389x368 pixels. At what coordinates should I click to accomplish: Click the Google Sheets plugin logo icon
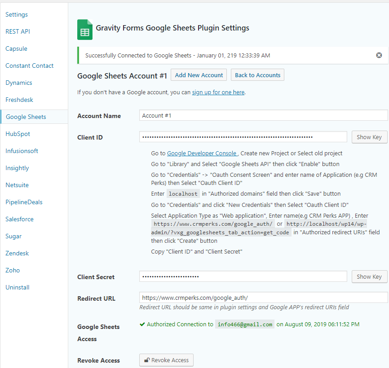[x=85, y=30]
